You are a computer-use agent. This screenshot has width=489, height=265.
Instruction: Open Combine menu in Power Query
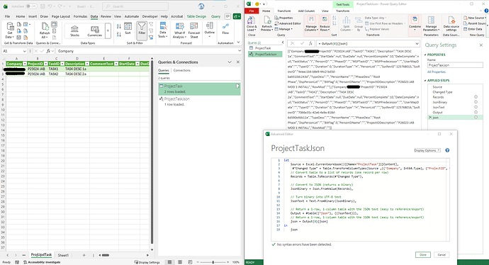point(415,23)
